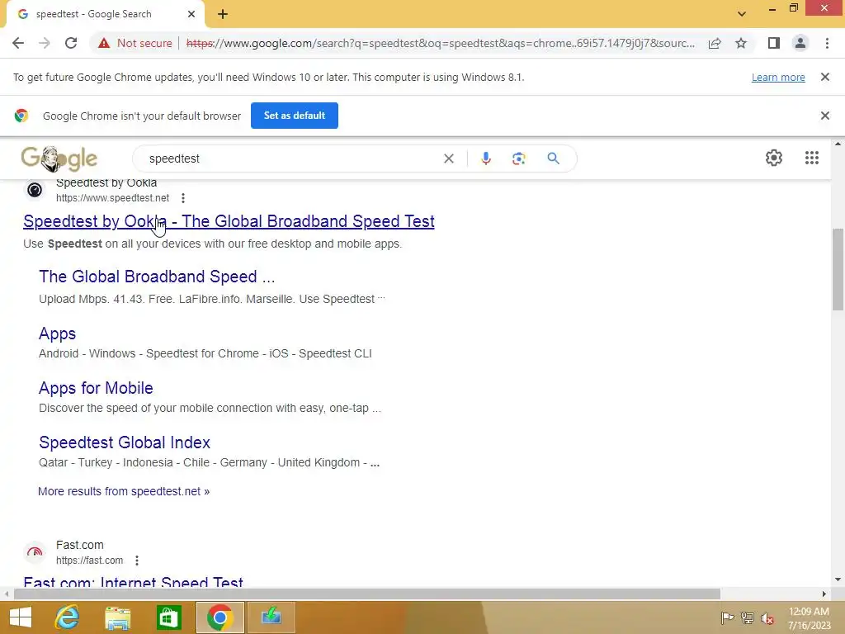845x634 pixels.
Task: Click the scroll down arrow
Action: [x=838, y=580]
